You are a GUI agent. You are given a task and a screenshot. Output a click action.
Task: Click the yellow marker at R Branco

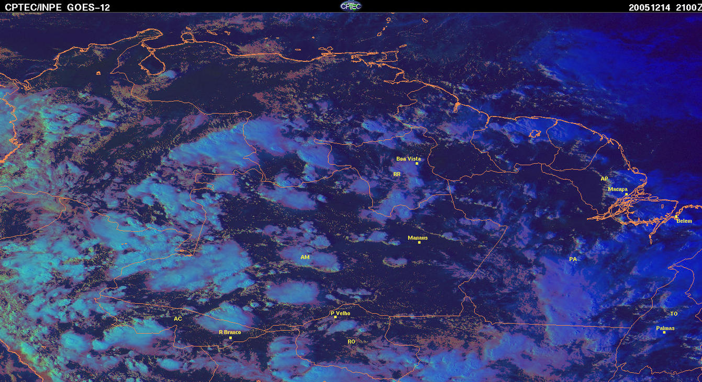(x=230, y=338)
